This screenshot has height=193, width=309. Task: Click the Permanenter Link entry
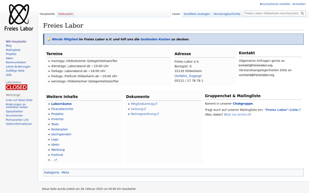17,120
